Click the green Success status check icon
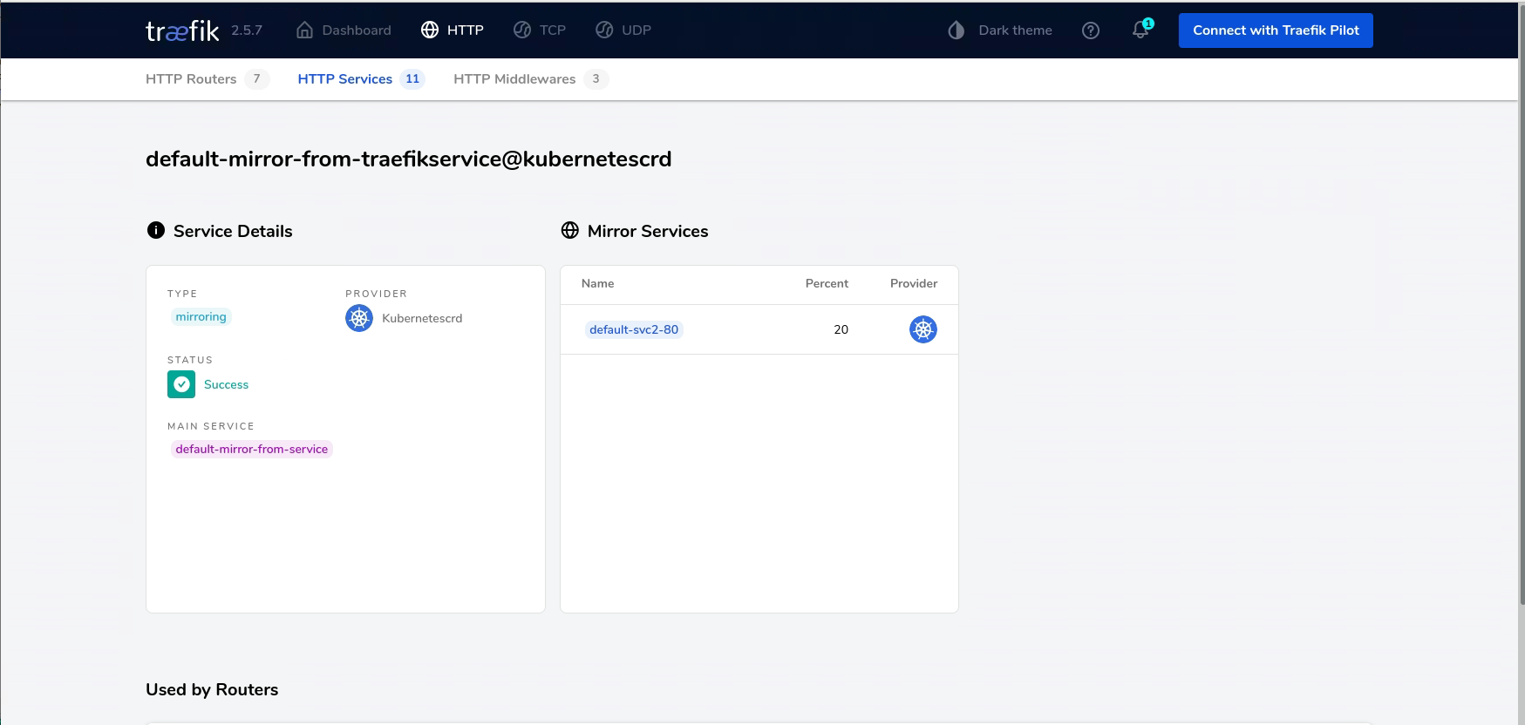 point(181,384)
